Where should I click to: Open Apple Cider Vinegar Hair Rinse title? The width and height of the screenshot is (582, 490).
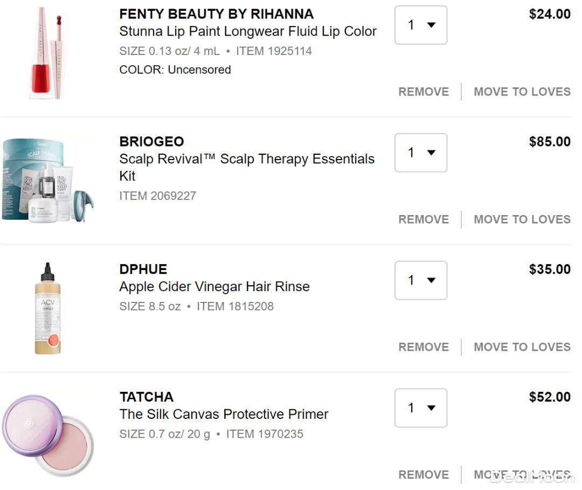214,287
